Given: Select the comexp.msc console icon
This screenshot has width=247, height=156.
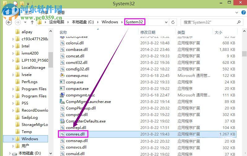Looking at the screenshot, I should click(62, 75).
